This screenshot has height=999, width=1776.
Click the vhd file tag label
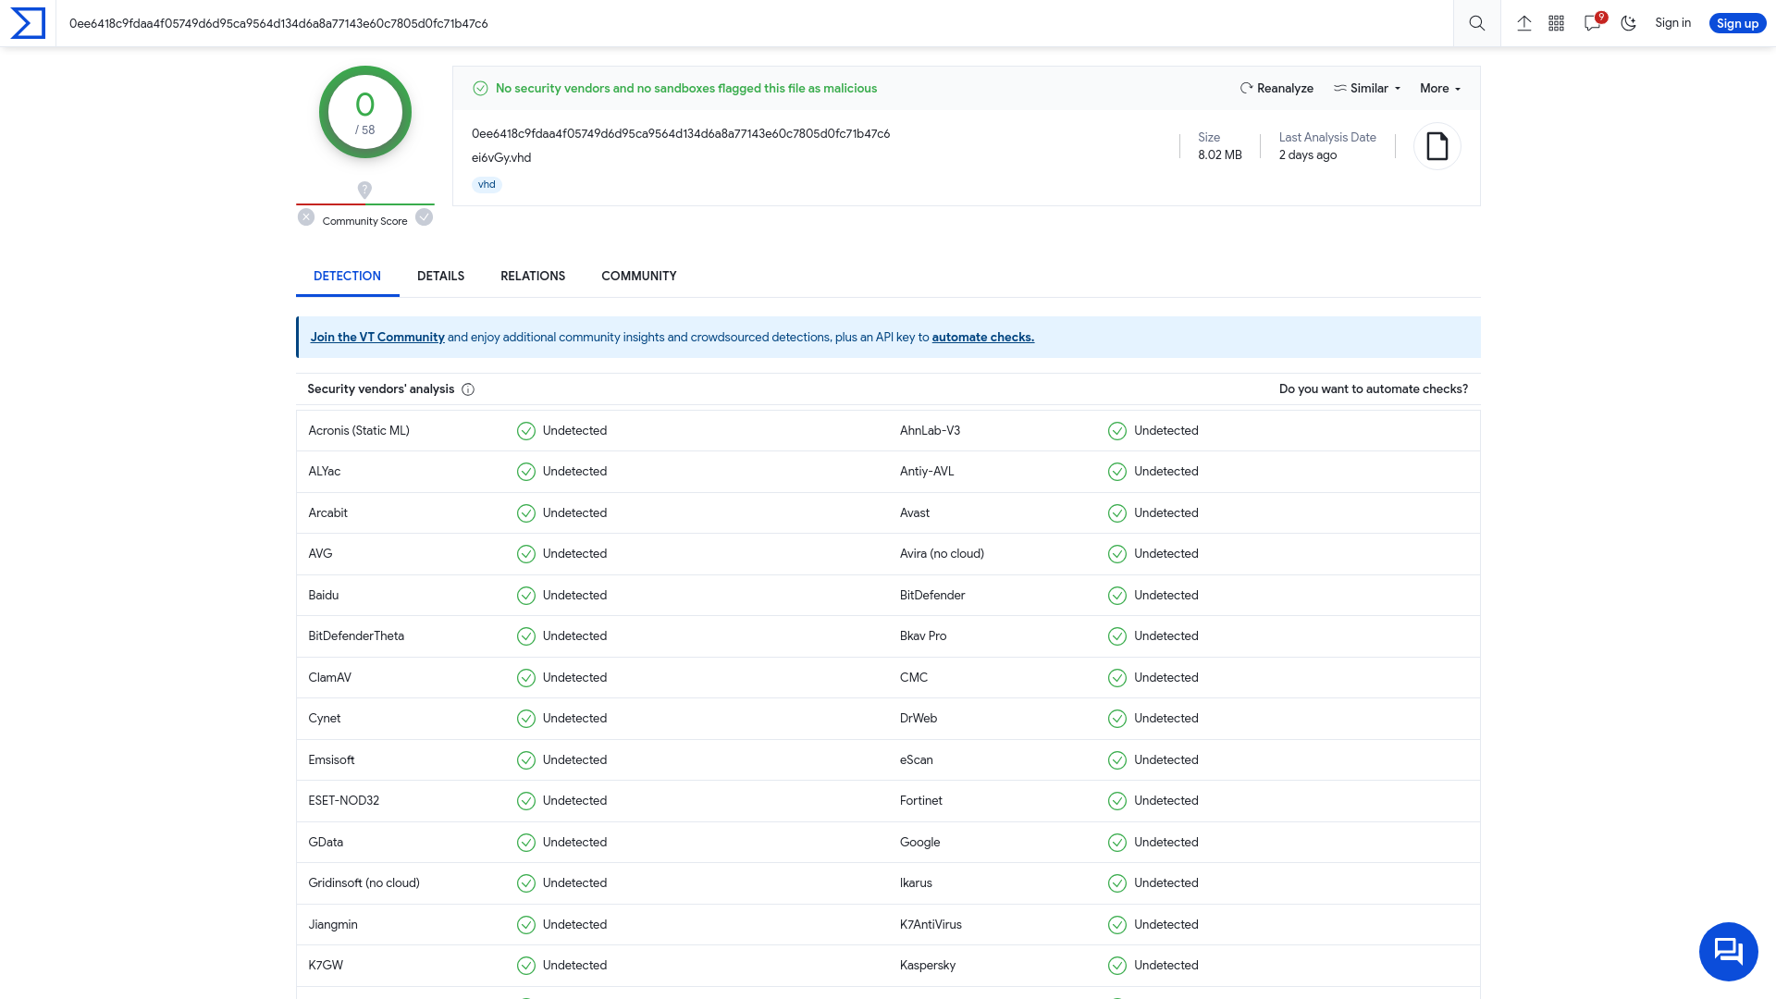[486, 183]
